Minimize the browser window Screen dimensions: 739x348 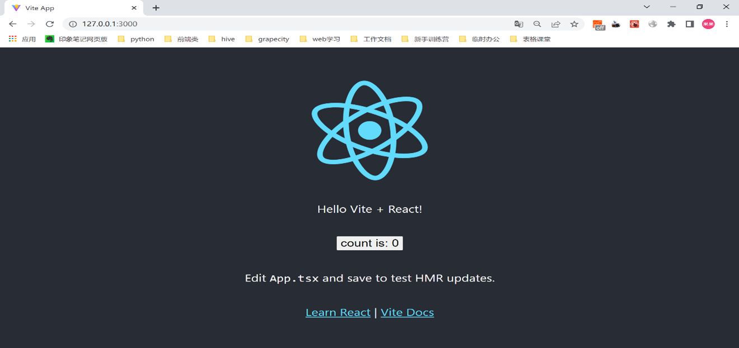673,7
